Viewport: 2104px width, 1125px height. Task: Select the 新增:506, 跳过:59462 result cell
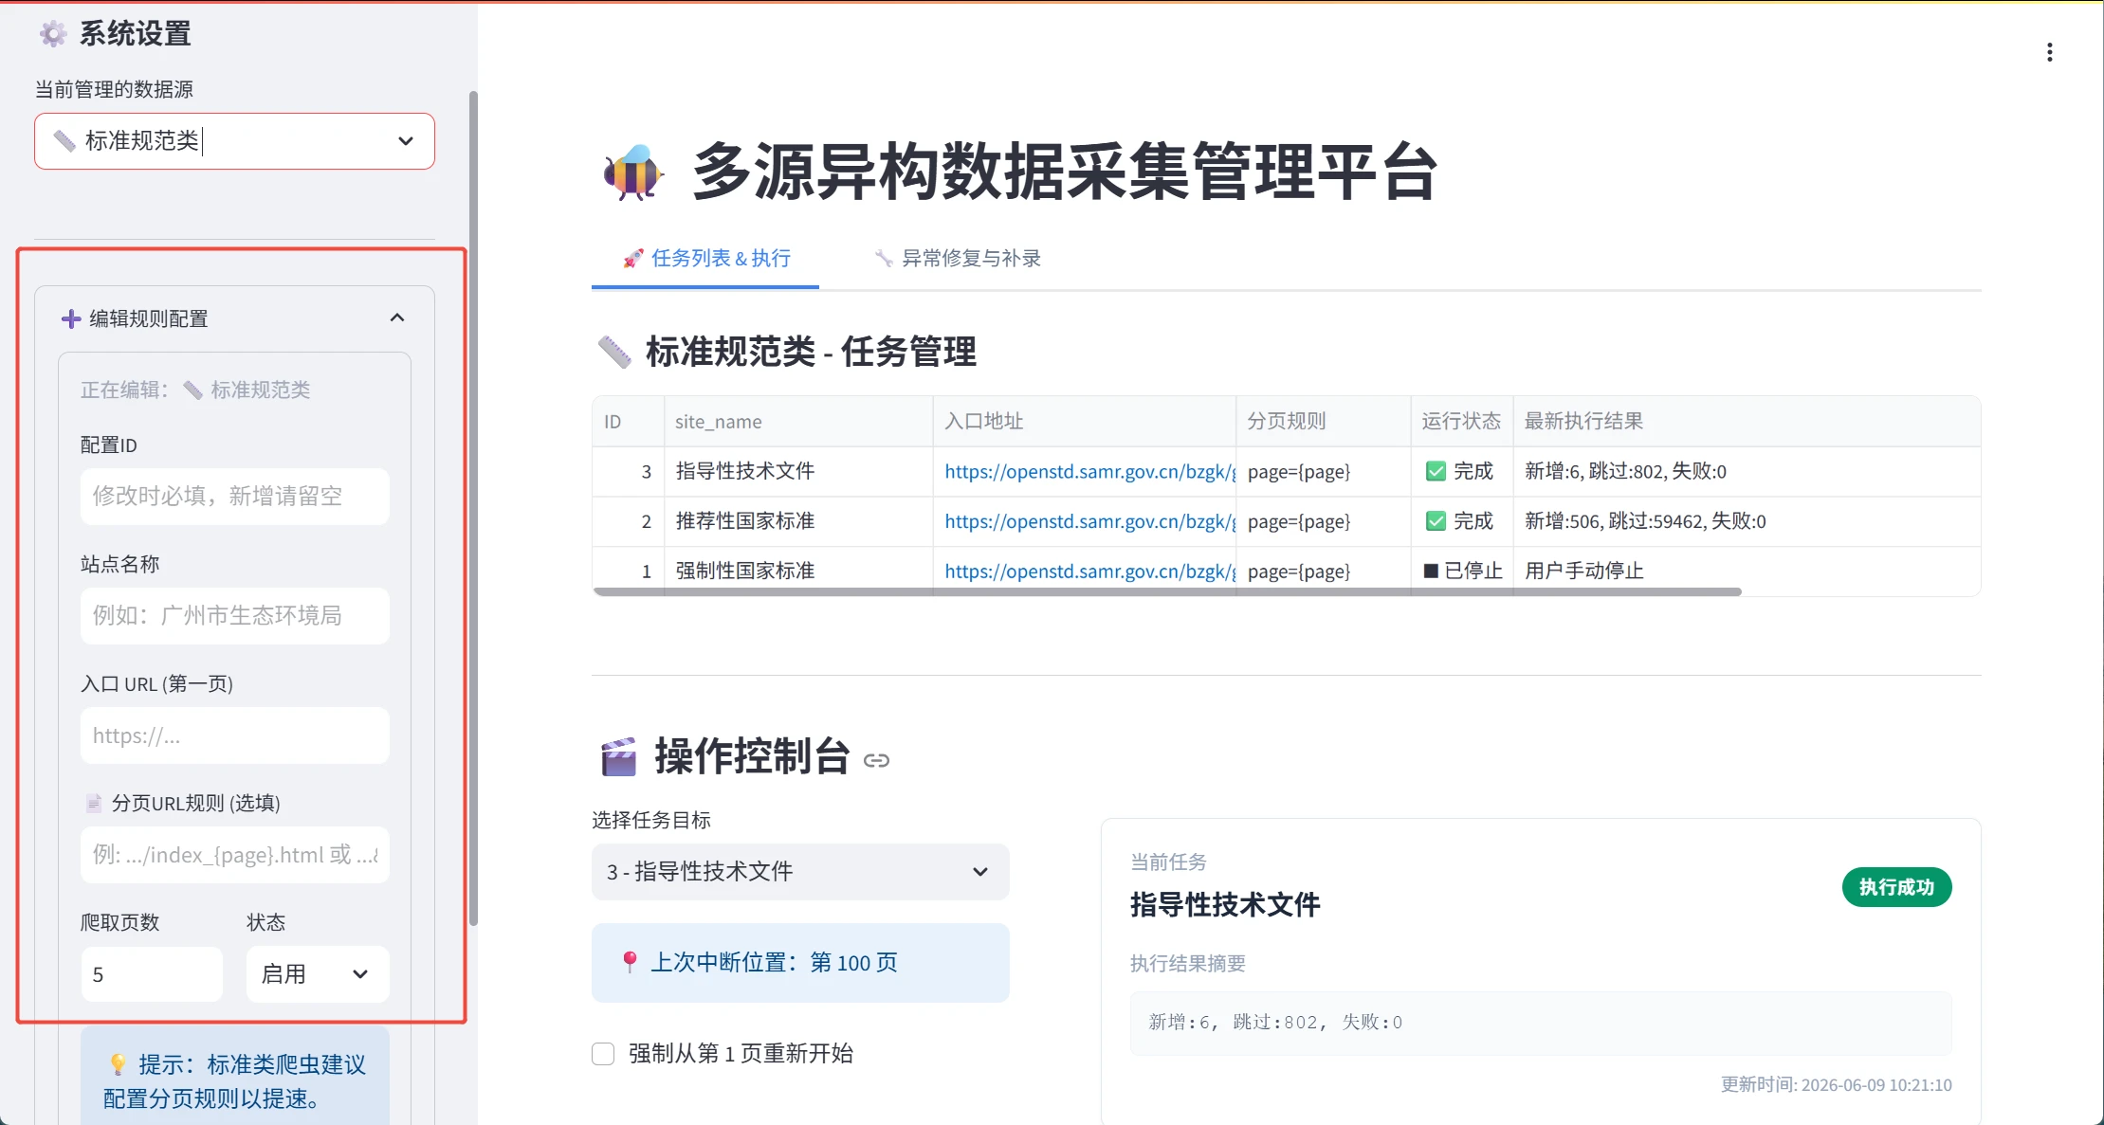[1746, 521]
